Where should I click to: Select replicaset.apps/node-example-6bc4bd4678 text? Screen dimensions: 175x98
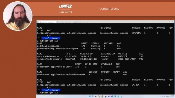click(x=61, y=75)
